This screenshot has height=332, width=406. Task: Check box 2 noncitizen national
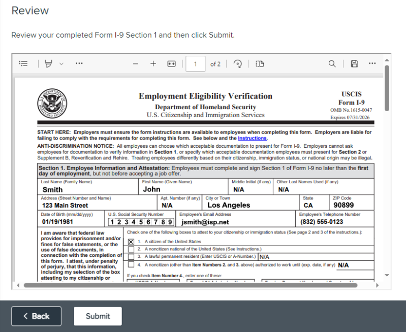click(131, 249)
